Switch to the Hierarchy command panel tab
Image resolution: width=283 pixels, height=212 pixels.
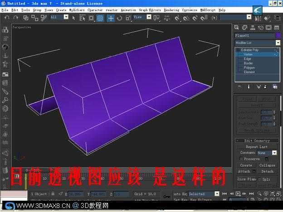253,27
